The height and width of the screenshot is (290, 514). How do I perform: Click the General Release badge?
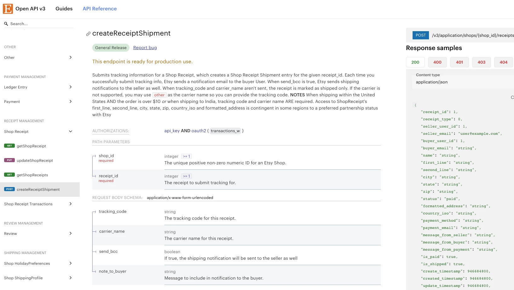(111, 48)
